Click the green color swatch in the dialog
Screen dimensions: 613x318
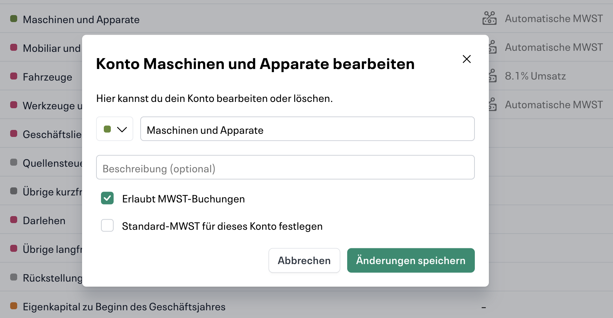click(108, 129)
